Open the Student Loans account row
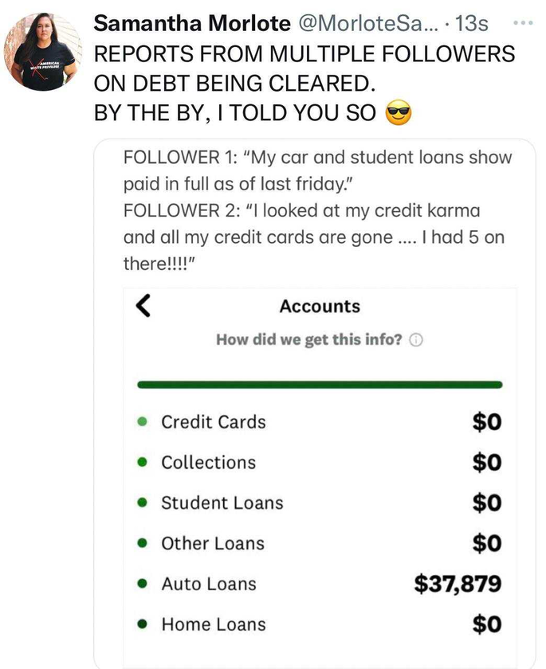This screenshot has width=546, height=669. [x=320, y=503]
